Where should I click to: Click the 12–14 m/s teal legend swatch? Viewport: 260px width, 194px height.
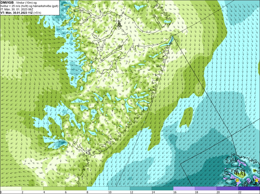141,188
